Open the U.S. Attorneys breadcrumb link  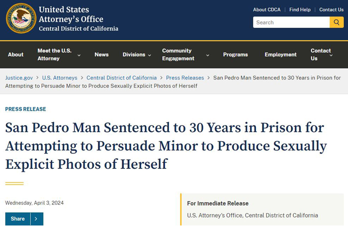(60, 78)
